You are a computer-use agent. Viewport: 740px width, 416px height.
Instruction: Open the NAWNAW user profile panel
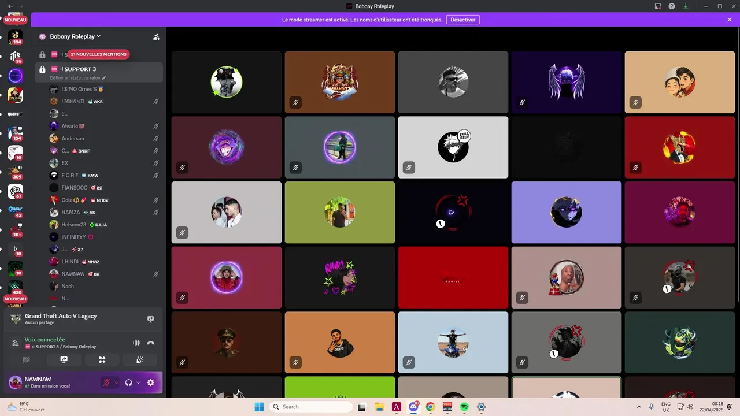coord(52,382)
